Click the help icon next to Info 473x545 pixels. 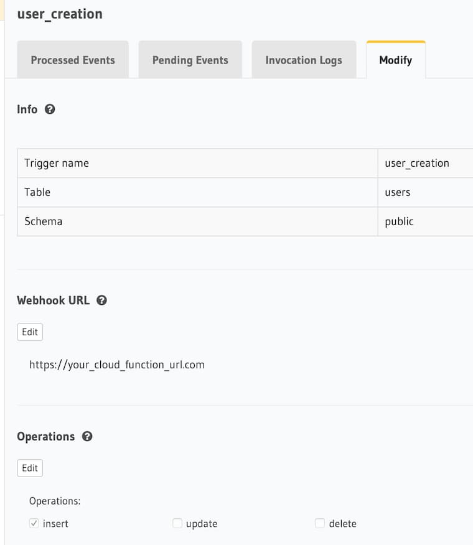50,109
